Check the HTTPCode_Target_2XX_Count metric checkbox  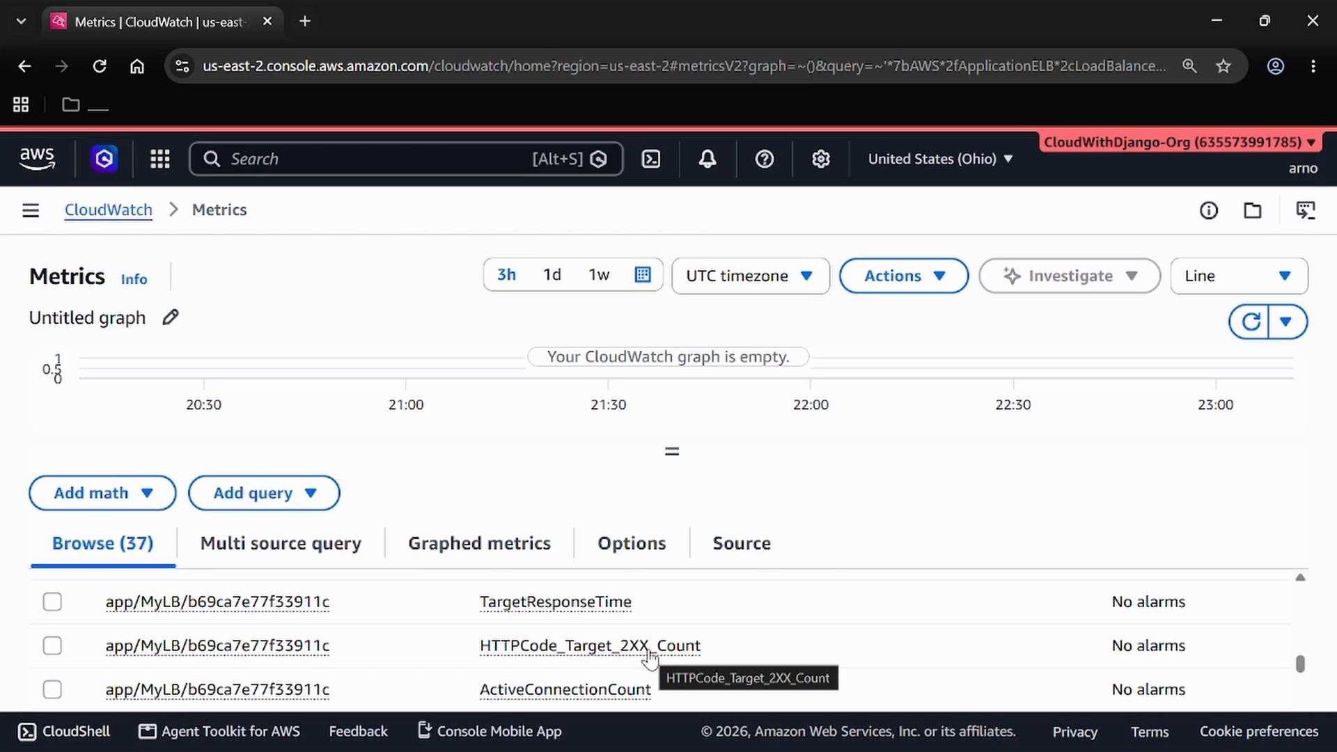tap(52, 645)
